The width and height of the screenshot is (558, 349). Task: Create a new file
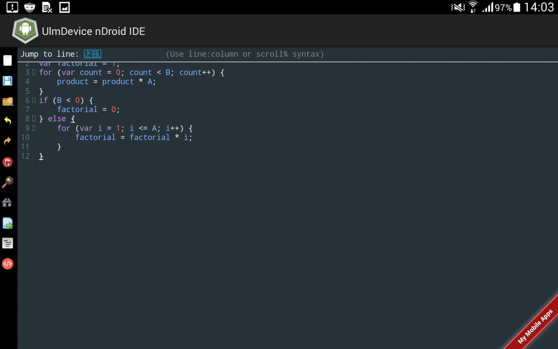coord(8,60)
